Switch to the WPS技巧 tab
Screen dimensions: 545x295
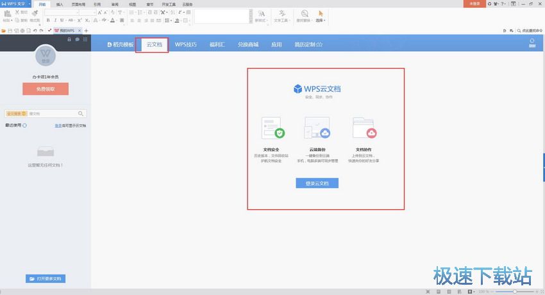click(x=185, y=44)
